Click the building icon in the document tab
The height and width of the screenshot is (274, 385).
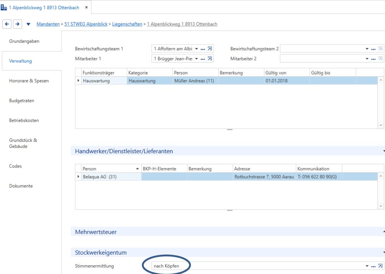tap(4, 8)
